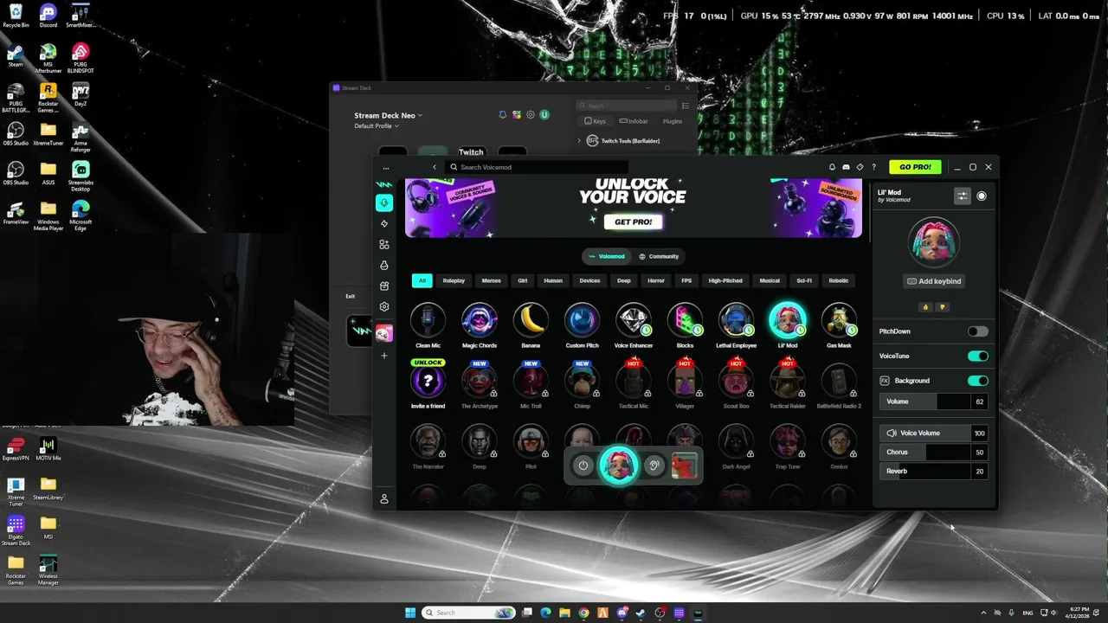Filter voices by Memes category

point(491,280)
